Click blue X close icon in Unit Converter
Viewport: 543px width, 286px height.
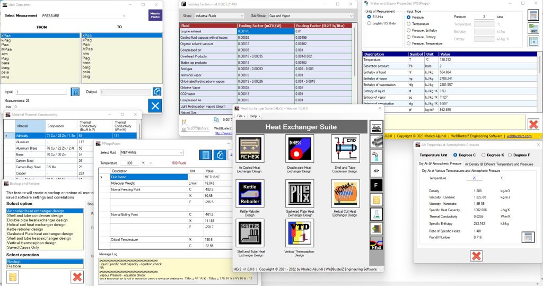[155, 106]
